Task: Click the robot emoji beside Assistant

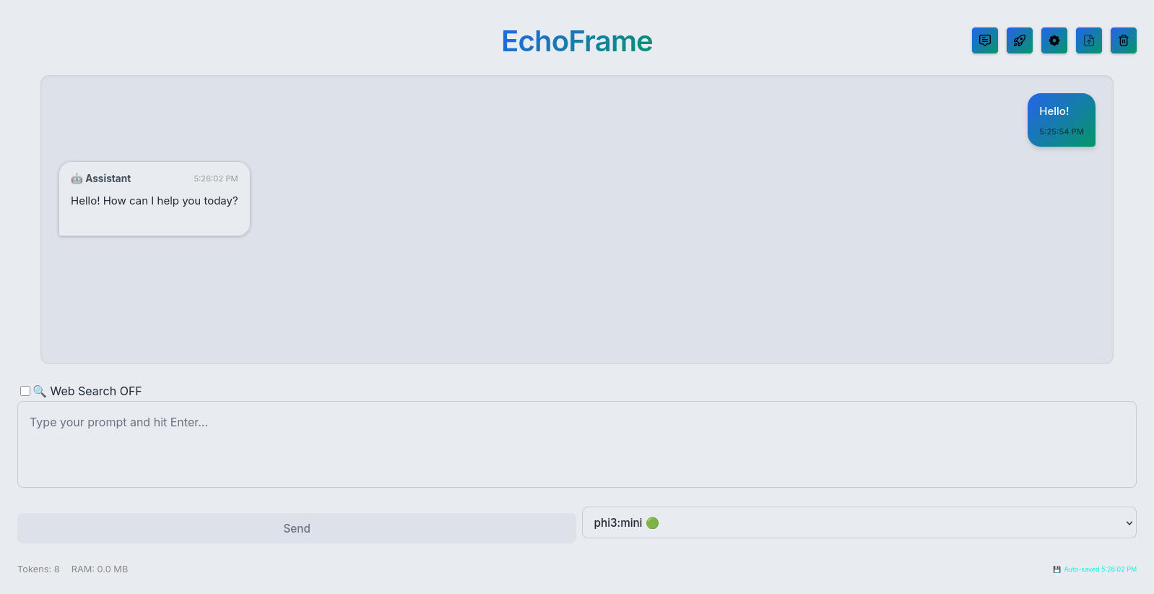Action: click(x=77, y=178)
